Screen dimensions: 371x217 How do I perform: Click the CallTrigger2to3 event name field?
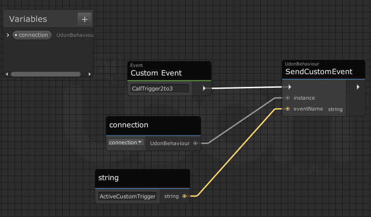tap(159, 88)
